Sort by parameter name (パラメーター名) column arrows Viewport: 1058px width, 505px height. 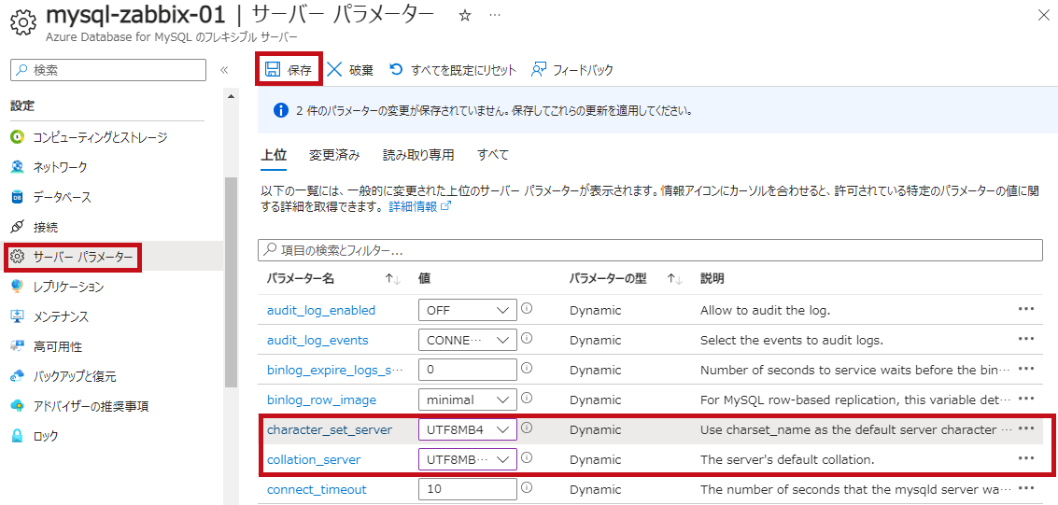tap(393, 279)
